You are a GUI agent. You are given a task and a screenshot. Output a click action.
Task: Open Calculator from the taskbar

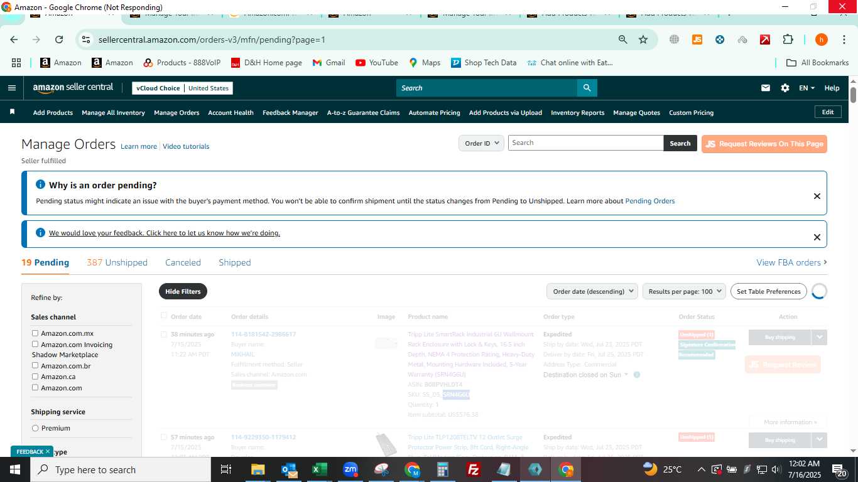(443, 469)
